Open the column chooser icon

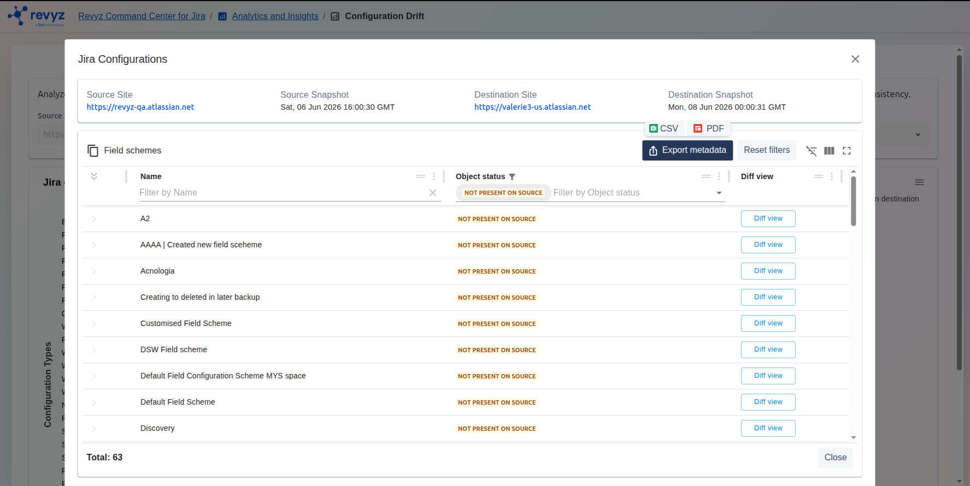[x=829, y=151]
